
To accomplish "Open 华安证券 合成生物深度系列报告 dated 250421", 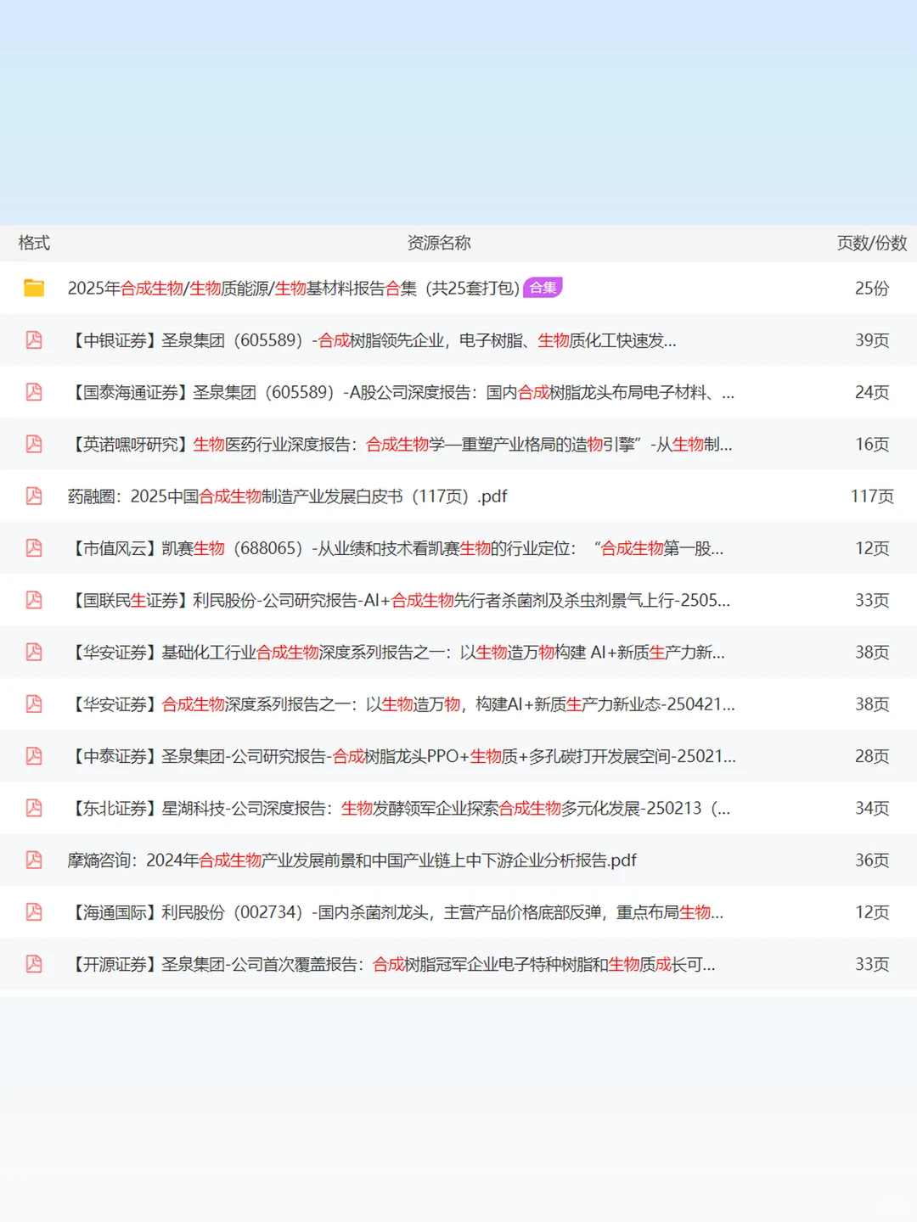I will [x=402, y=703].
